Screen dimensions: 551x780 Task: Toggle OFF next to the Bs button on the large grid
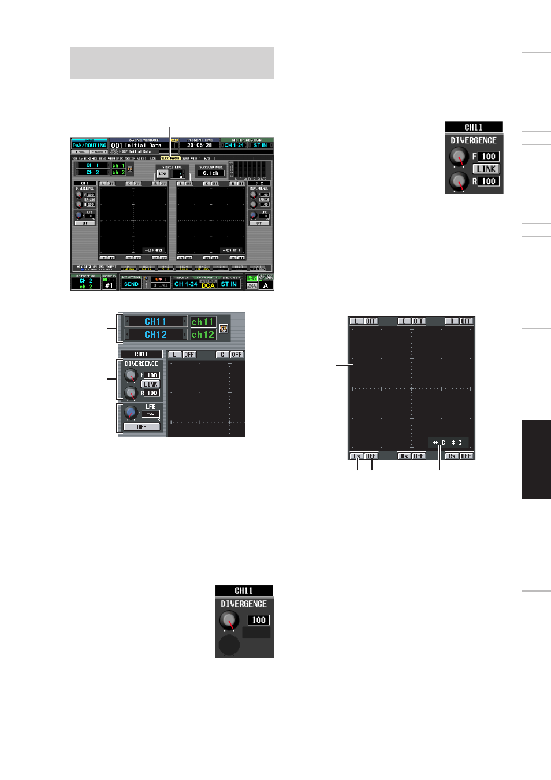click(418, 456)
